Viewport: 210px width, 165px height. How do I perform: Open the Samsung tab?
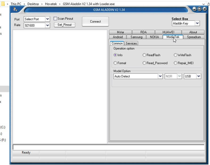click(136, 37)
